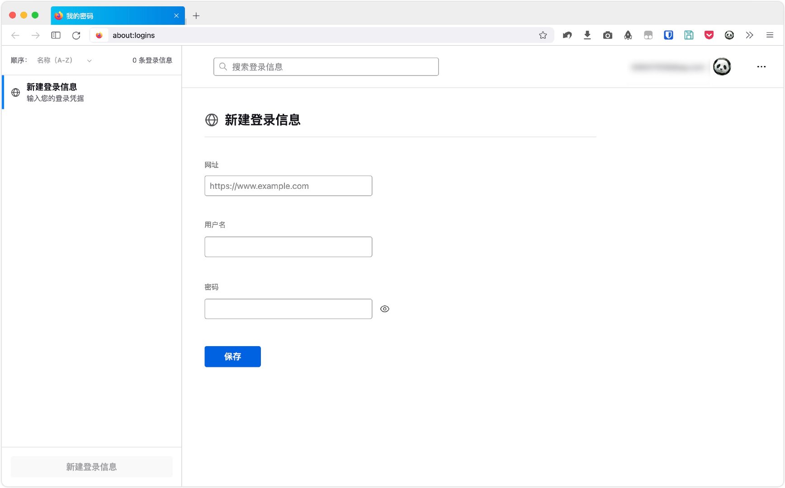Open the Bitwarden extension
Viewport: 785px width, 488px height.
668,35
